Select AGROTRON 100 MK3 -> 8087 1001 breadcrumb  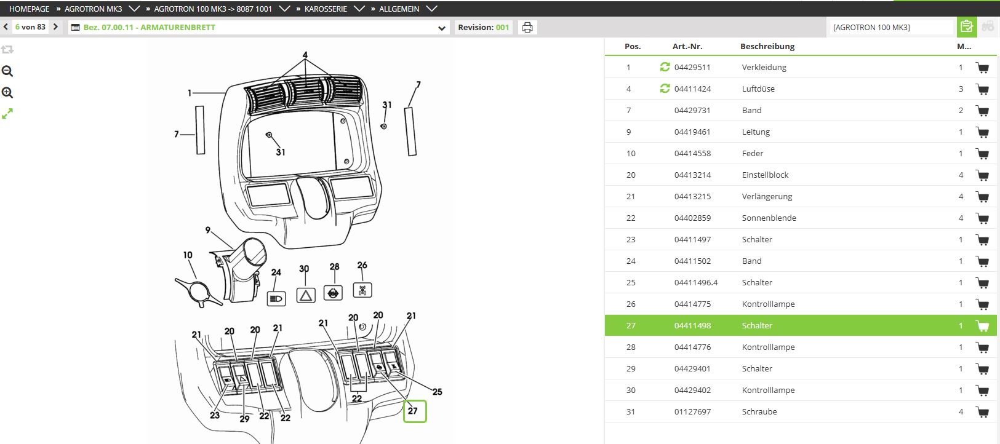click(212, 9)
